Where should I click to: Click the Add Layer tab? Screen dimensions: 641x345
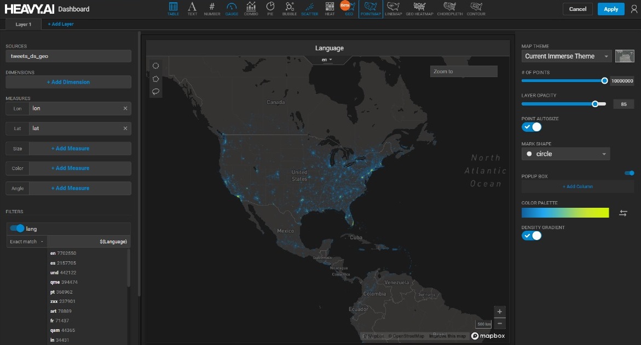pos(61,24)
